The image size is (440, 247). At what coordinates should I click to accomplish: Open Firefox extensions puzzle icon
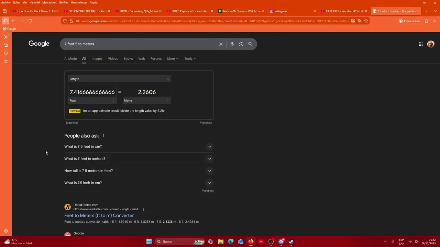[426, 21]
